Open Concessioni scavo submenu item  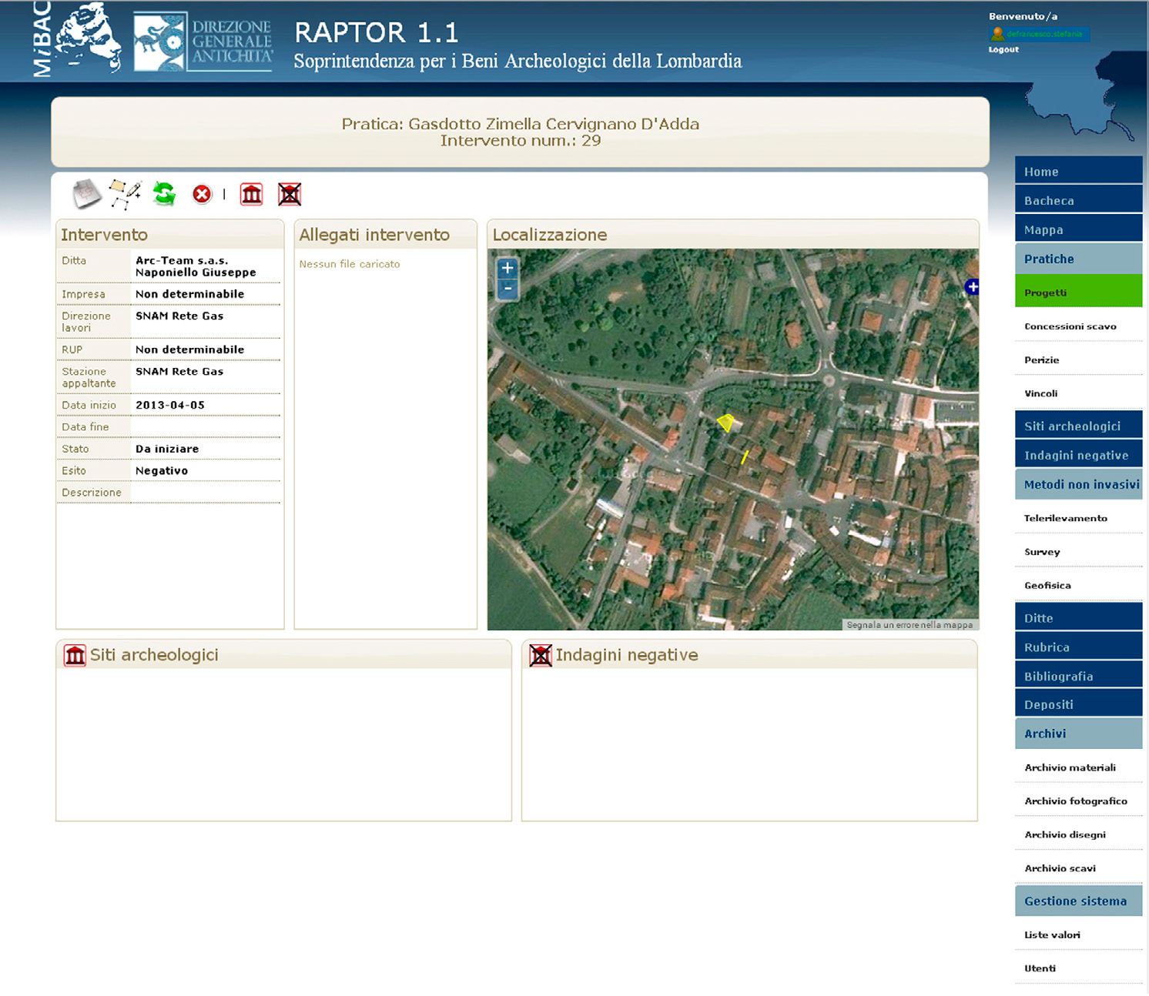[x=1078, y=326]
